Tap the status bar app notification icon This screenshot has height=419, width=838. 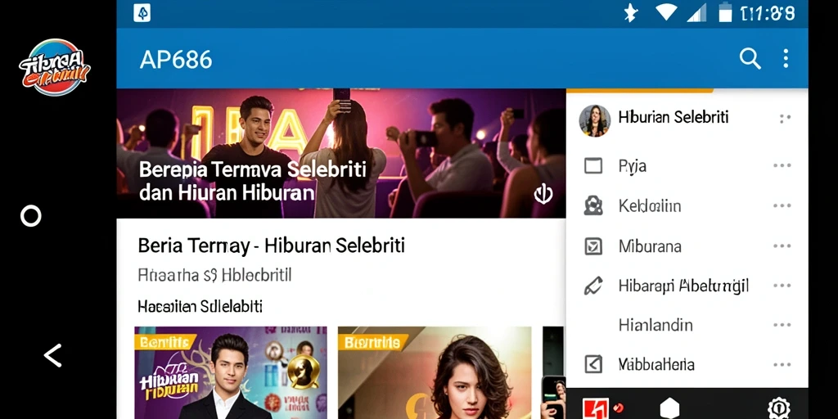pyautogui.click(x=142, y=13)
